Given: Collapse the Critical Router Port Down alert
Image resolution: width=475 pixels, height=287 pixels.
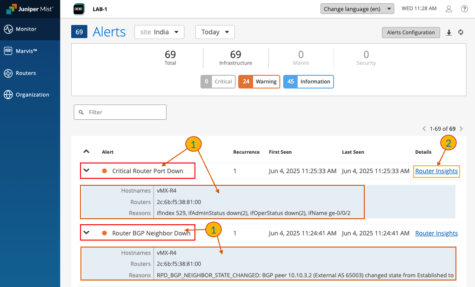Looking at the screenshot, I should [x=86, y=170].
